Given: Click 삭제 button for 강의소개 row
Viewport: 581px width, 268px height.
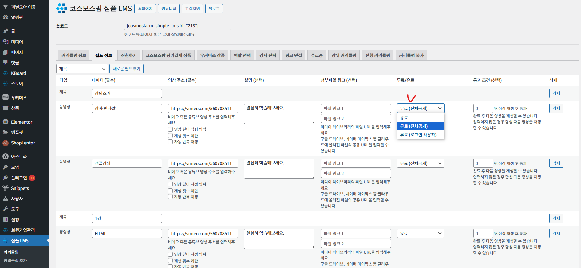Looking at the screenshot, I should coord(556,93).
